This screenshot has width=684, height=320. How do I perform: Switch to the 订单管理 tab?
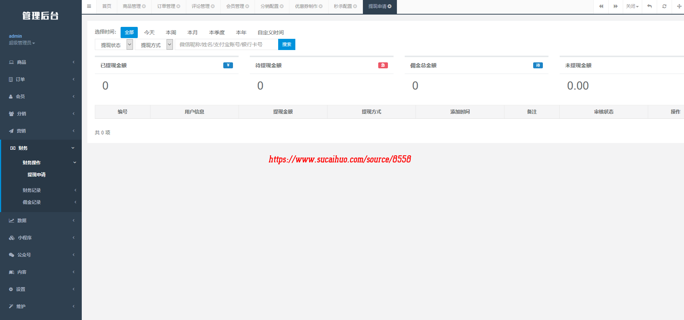[166, 6]
